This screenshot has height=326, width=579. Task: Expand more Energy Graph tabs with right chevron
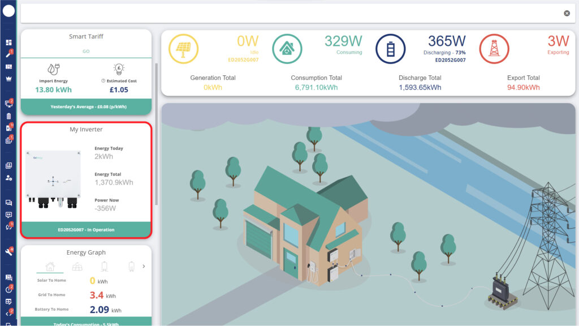144,266
